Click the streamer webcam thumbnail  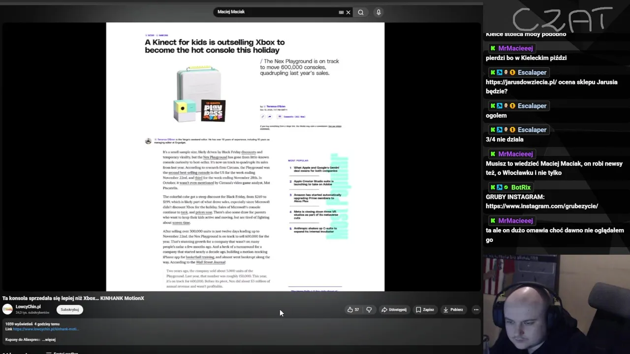pyautogui.click(x=556, y=304)
